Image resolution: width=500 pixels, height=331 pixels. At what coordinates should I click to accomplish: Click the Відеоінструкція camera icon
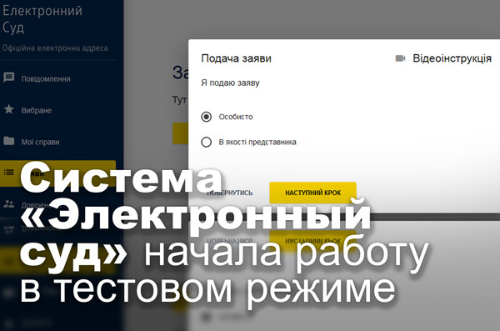click(x=400, y=58)
